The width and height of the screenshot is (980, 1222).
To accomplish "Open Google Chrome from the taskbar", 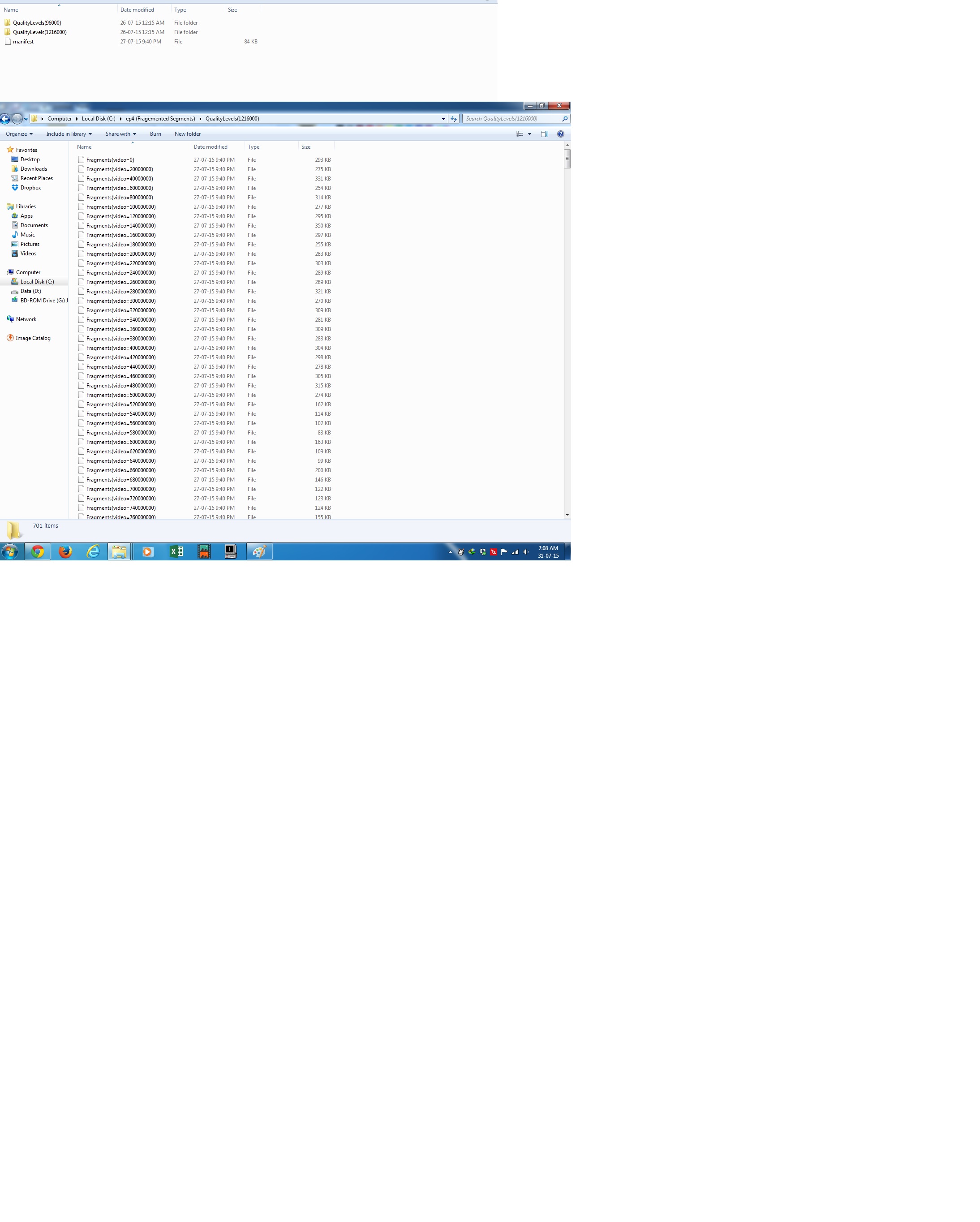I will coord(38,552).
